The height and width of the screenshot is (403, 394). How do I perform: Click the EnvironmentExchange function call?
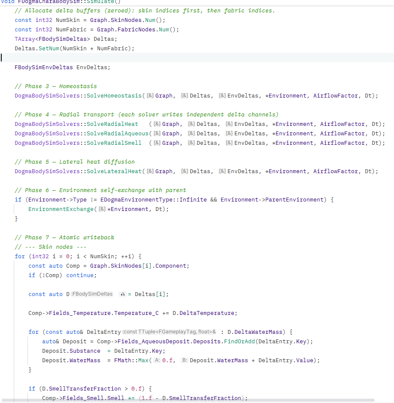[x=61, y=209]
